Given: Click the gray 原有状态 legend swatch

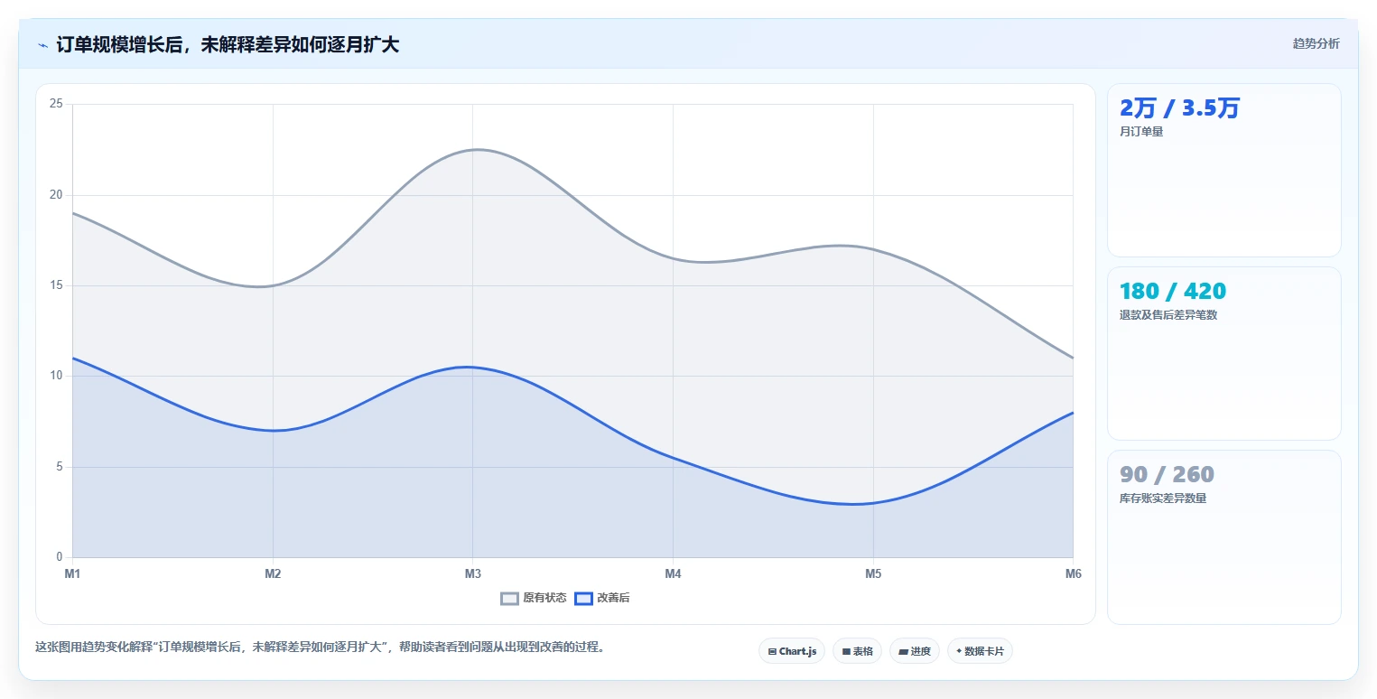Looking at the screenshot, I should [510, 598].
